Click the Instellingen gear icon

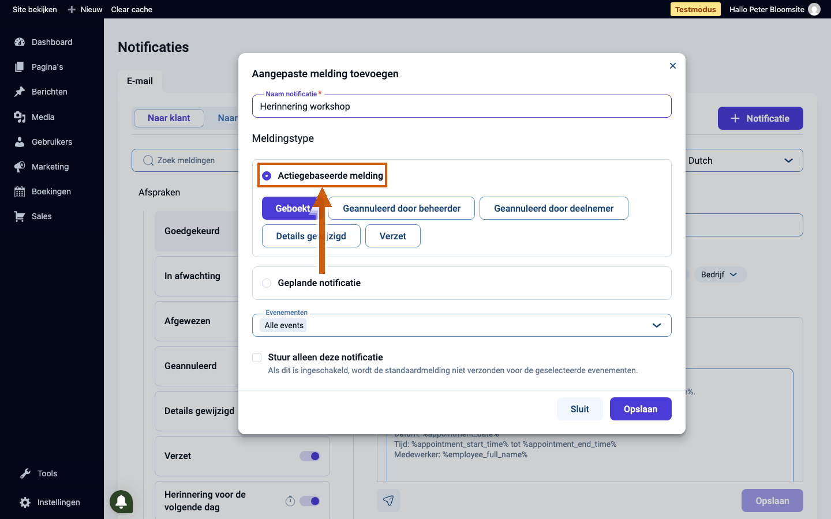pos(25,502)
